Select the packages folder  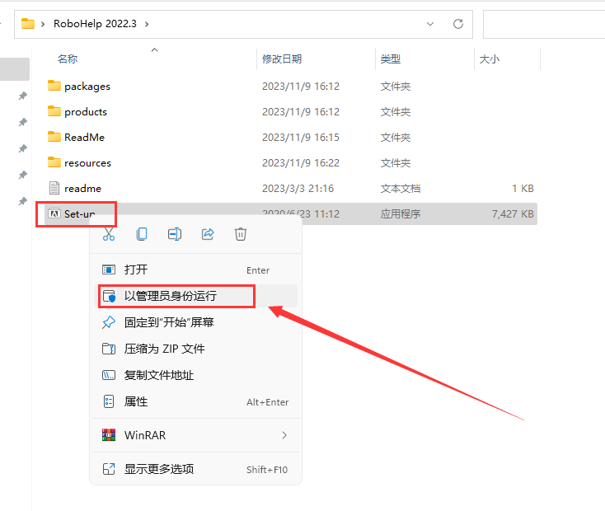(x=87, y=87)
